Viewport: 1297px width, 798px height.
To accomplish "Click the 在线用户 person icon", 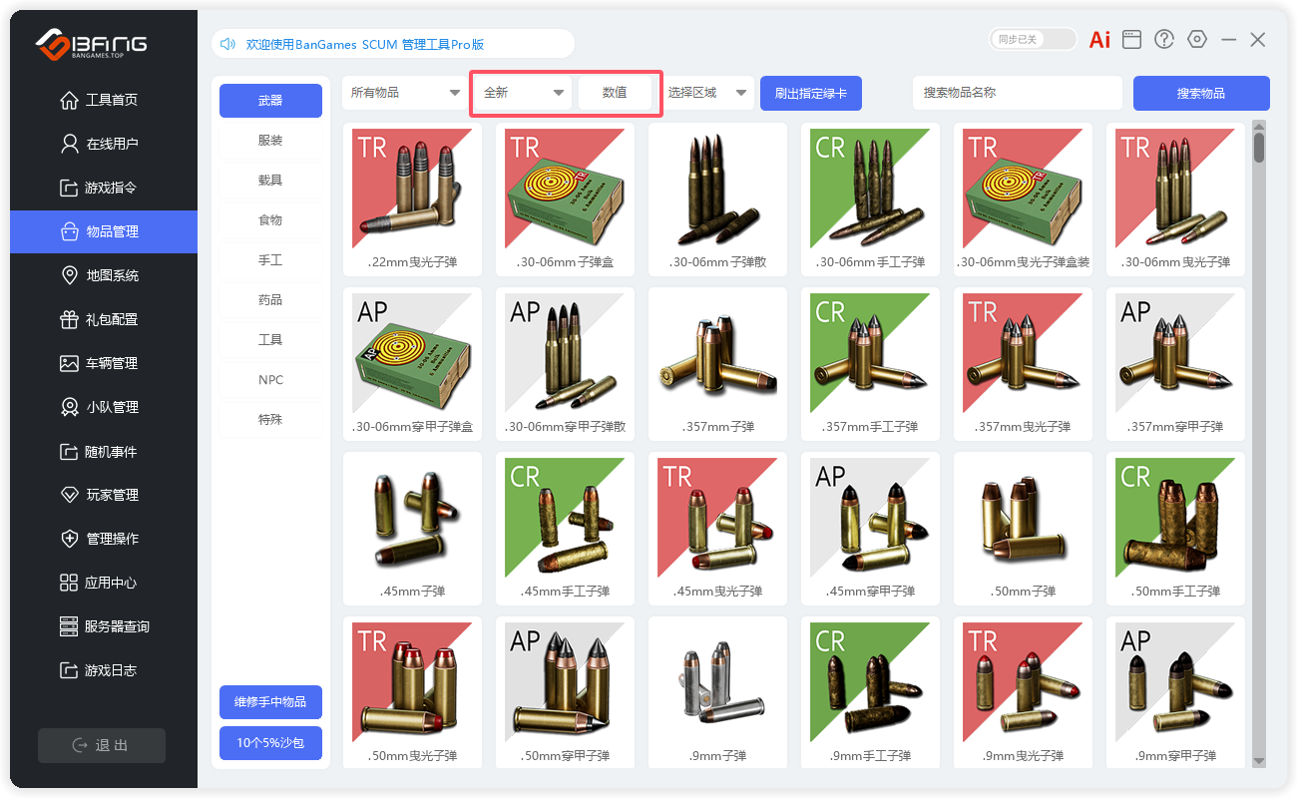I will pyautogui.click(x=69, y=144).
